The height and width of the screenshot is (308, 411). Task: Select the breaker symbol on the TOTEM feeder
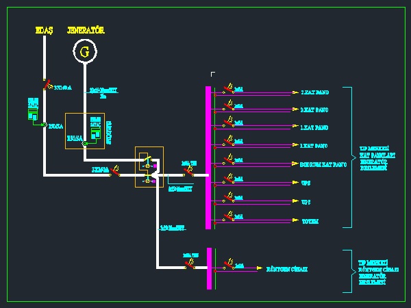point(229,219)
